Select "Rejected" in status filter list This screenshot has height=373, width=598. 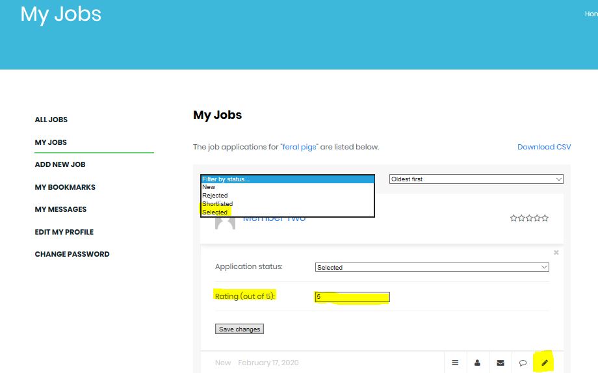(x=215, y=196)
